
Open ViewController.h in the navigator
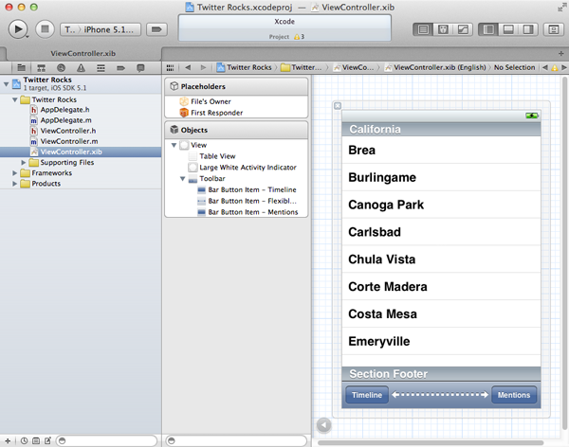click(x=68, y=131)
